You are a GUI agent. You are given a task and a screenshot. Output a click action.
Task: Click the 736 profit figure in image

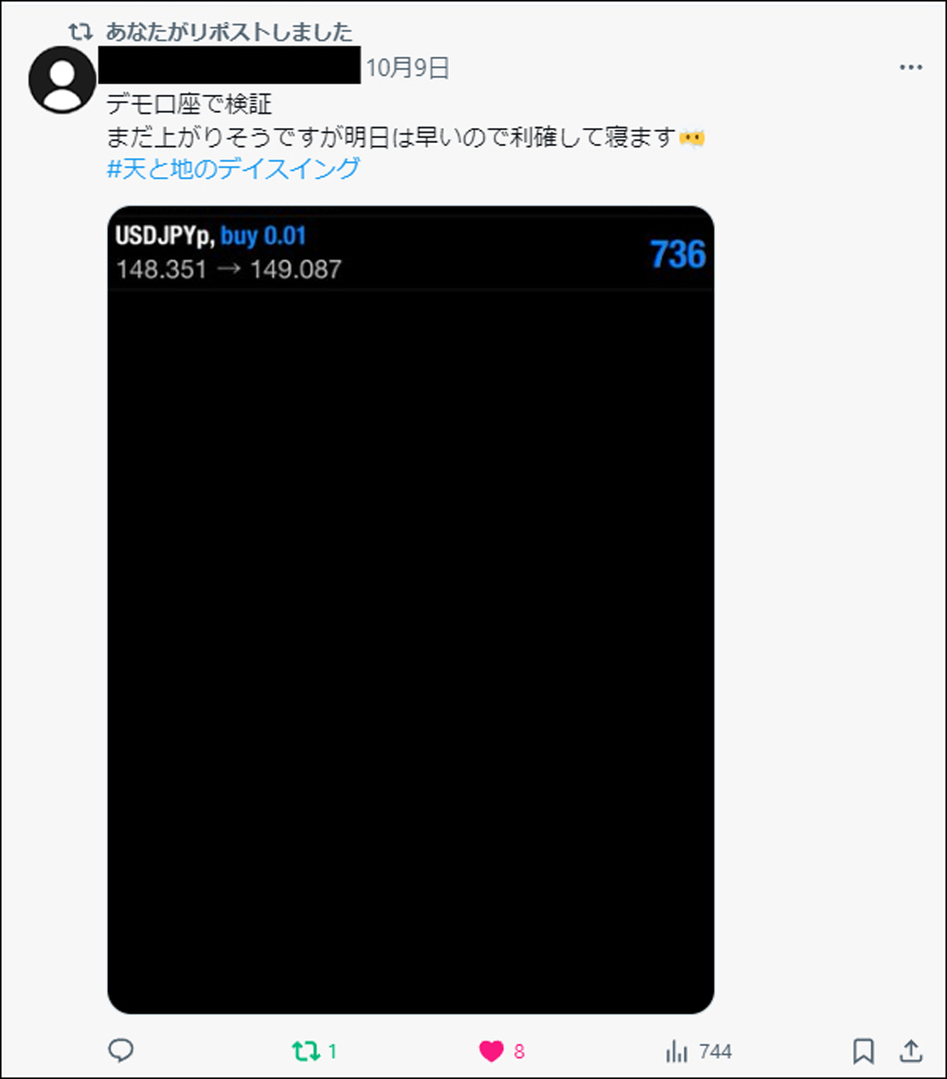678,255
